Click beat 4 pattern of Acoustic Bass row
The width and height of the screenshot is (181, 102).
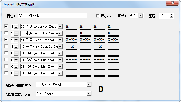[113, 27]
